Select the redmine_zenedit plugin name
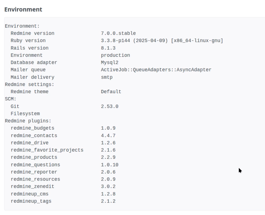Screen dimensions: 265x215 pos(32,187)
